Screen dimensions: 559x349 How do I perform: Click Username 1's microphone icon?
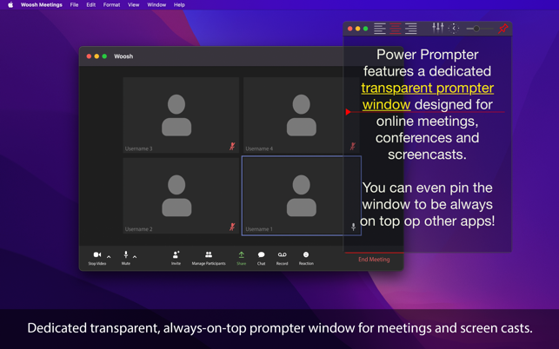(x=353, y=227)
